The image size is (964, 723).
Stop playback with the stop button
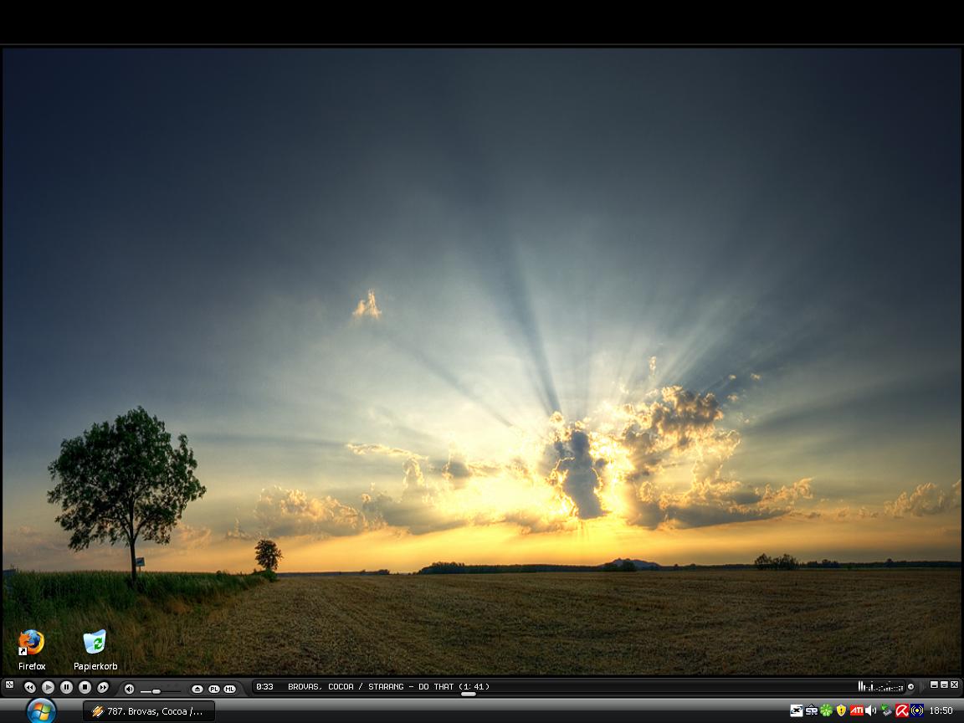[85, 687]
